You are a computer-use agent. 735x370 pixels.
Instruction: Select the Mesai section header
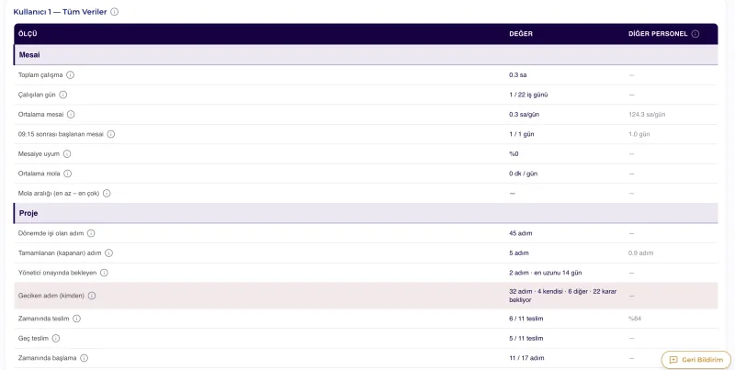point(366,55)
